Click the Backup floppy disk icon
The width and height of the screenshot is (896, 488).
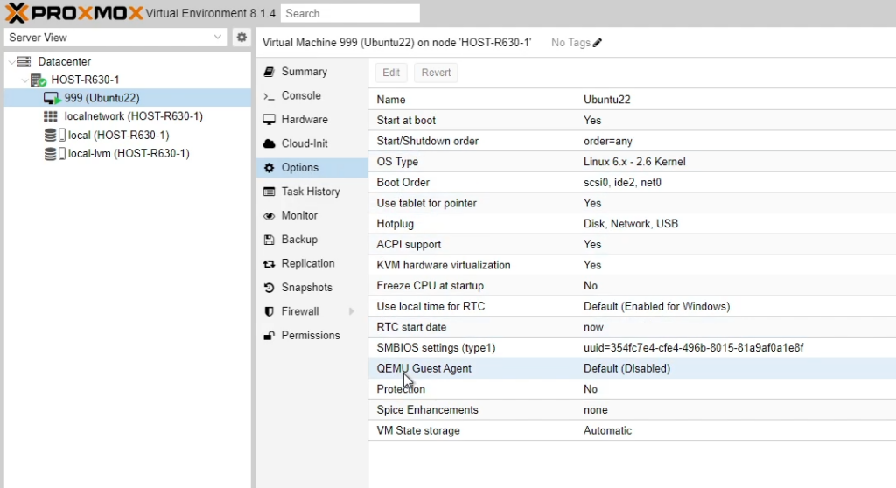[269, 240]
